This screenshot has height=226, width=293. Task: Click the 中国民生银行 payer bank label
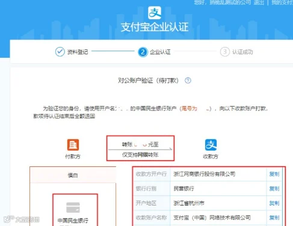tap(73, 221)
